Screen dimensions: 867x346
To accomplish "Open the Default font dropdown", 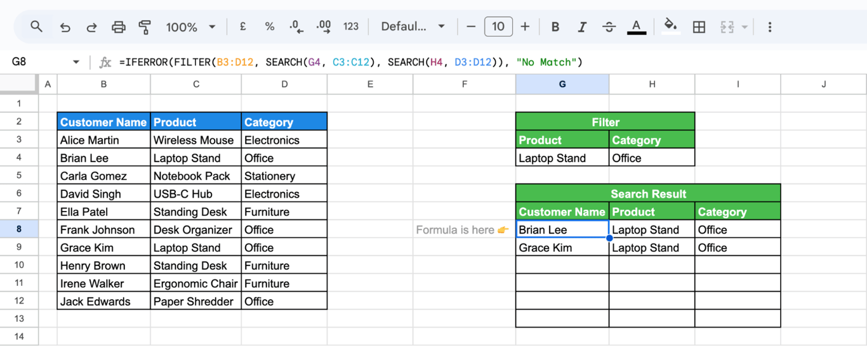I will (x=413, y=27).
